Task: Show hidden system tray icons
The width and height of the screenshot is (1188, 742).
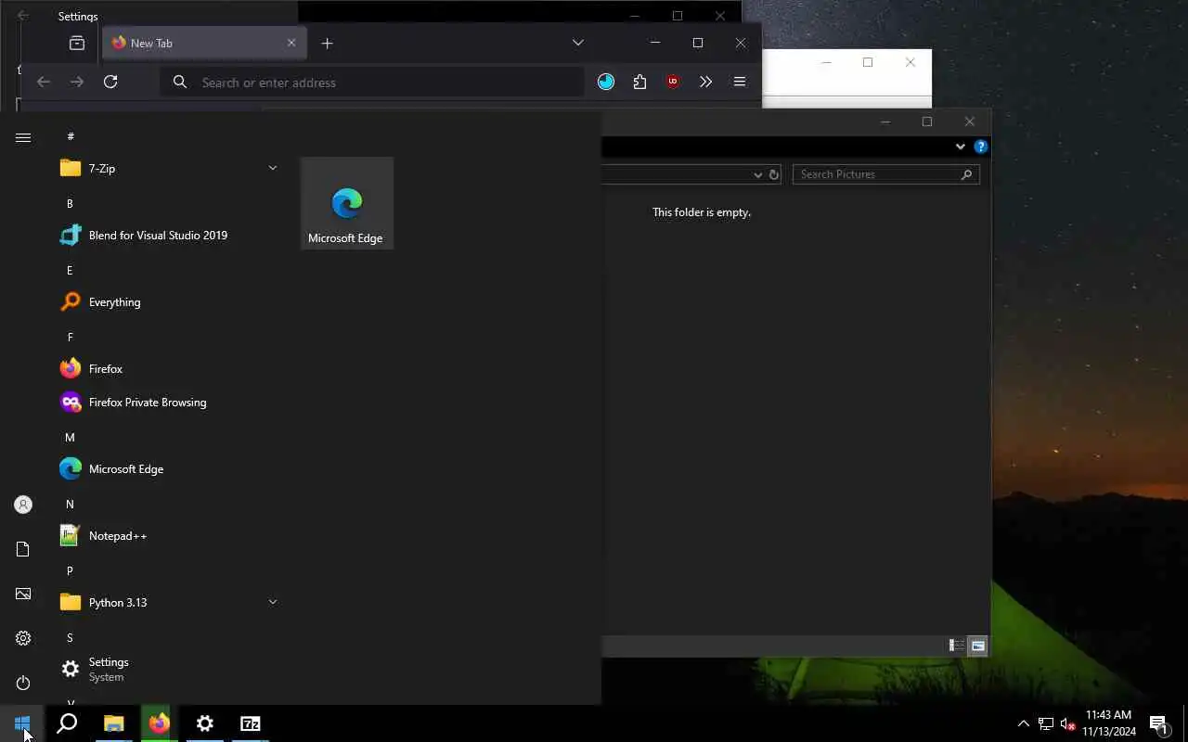Action: pyautogui.click(x=1023, y=723)
